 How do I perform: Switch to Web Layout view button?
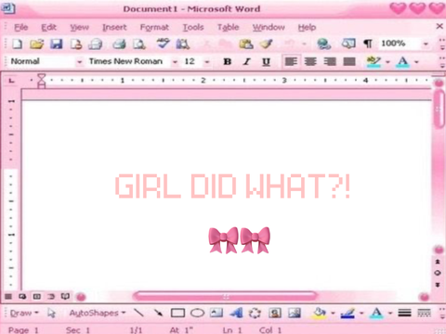click(22, 297)
